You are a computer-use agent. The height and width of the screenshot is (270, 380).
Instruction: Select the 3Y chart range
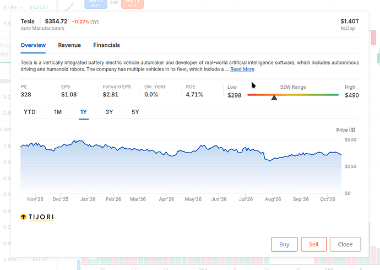109,112
